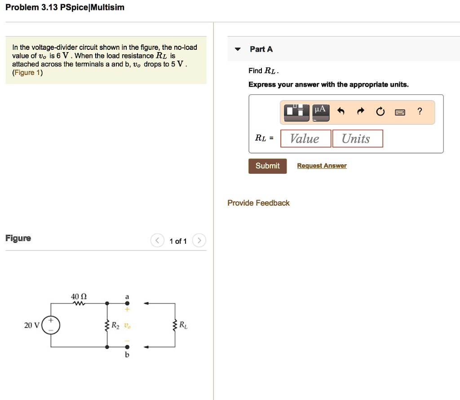Reset the answer with the circular reset icon
The image size is (460, 400).
[x=380, y=111]
